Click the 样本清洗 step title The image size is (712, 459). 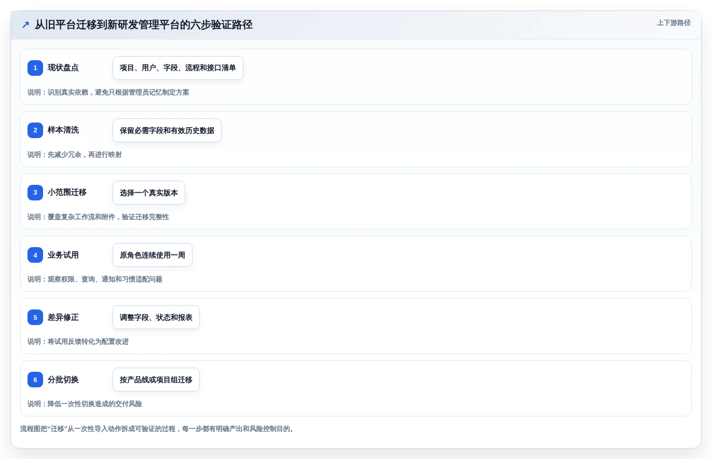pos(63,130)
